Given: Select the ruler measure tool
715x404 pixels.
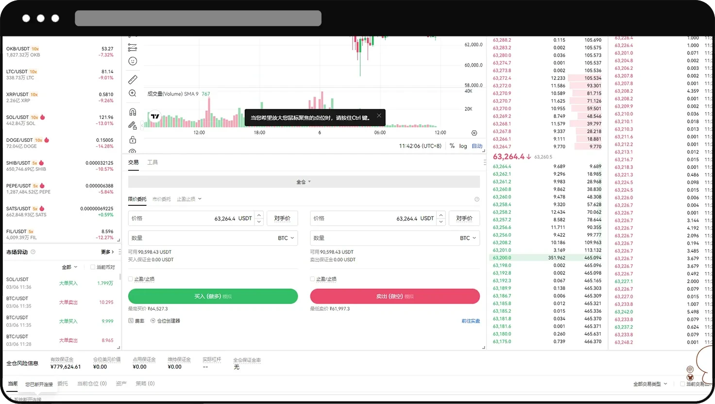Looking at the screenshot, I should pos(133,80).
